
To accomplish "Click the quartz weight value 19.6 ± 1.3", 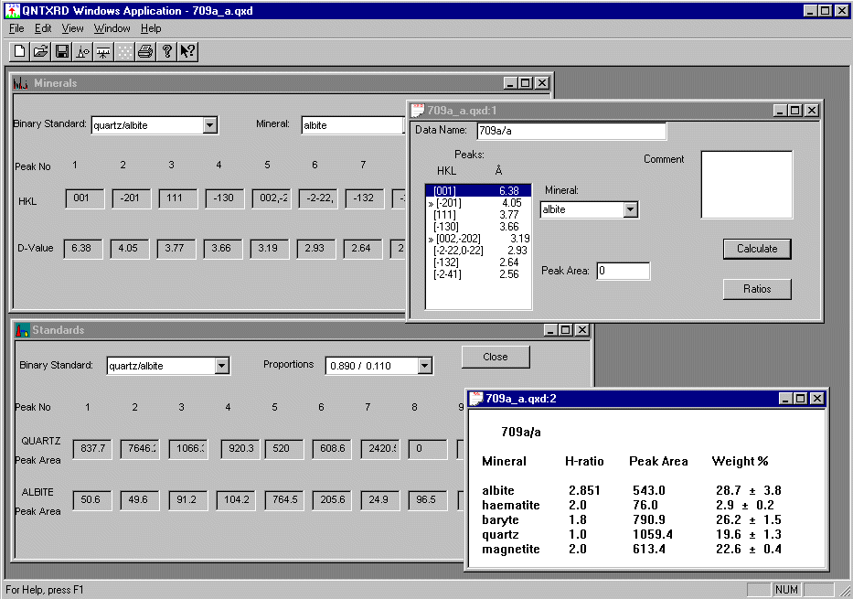I will [749, 535].
